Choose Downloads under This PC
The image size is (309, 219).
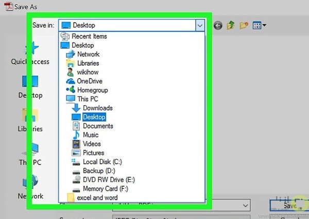tap(97, 108)
